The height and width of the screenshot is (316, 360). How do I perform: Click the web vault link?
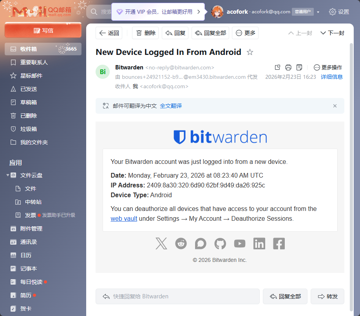click(124, 218)
